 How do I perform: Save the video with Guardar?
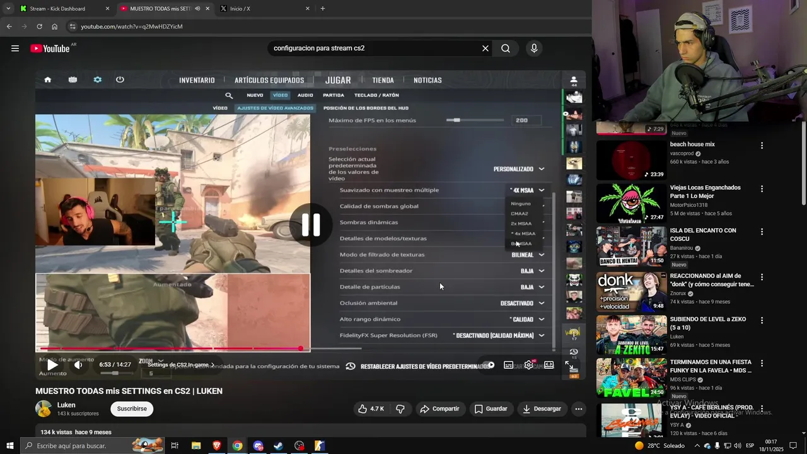tap(491, 409)
